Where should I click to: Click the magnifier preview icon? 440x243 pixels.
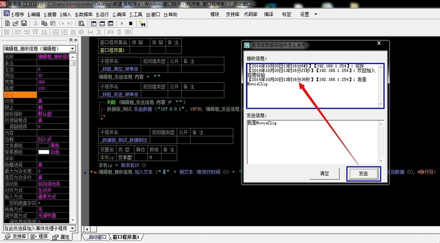click(x=81, y=24)
